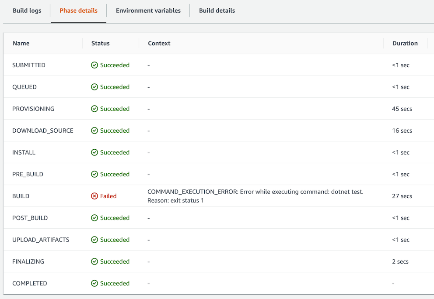This screenshot has height=299, width=434.
Task: Select the Phase details tab
Action: pyautogui.click(x=78, y=10)
